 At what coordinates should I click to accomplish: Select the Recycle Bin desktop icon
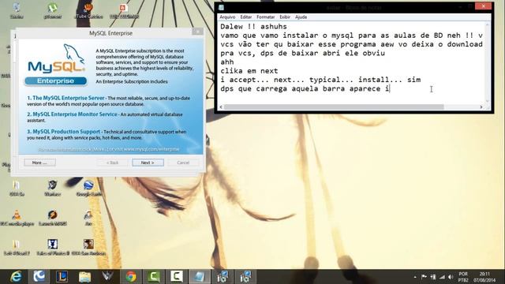(17, 10)
